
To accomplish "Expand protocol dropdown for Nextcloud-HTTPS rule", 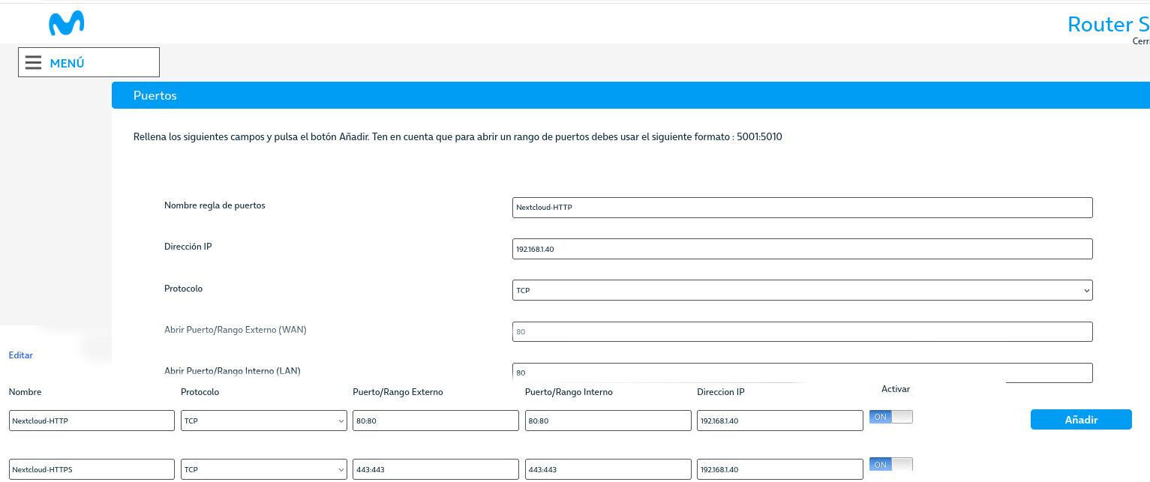I will [x=263, y=469].
